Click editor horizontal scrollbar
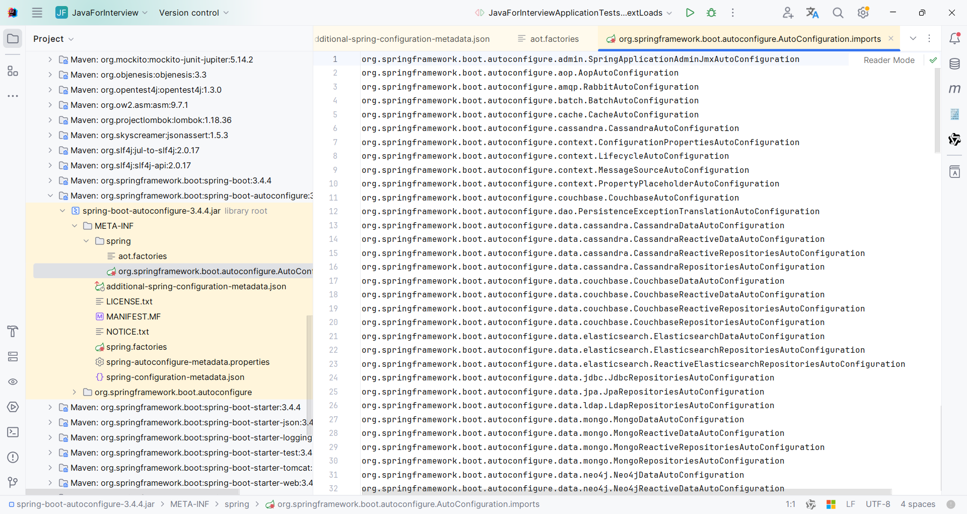The image size is (967, 514). pos(627,491)
